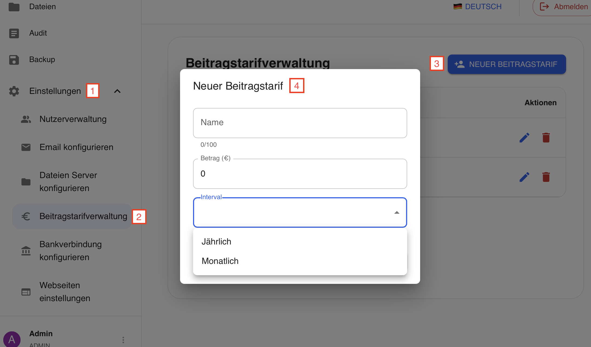The height and width of the screenshot is (347, 591).
Task: Collapse the Einstellungen section chevron
Action: [x=117, y=91]
